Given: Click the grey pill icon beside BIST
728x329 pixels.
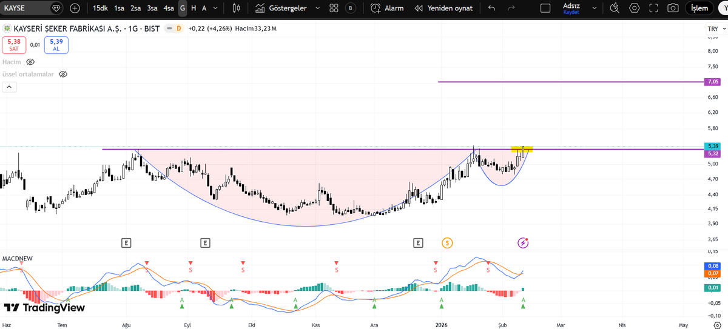Looking at the screenshot, I should tap(169, 28).
